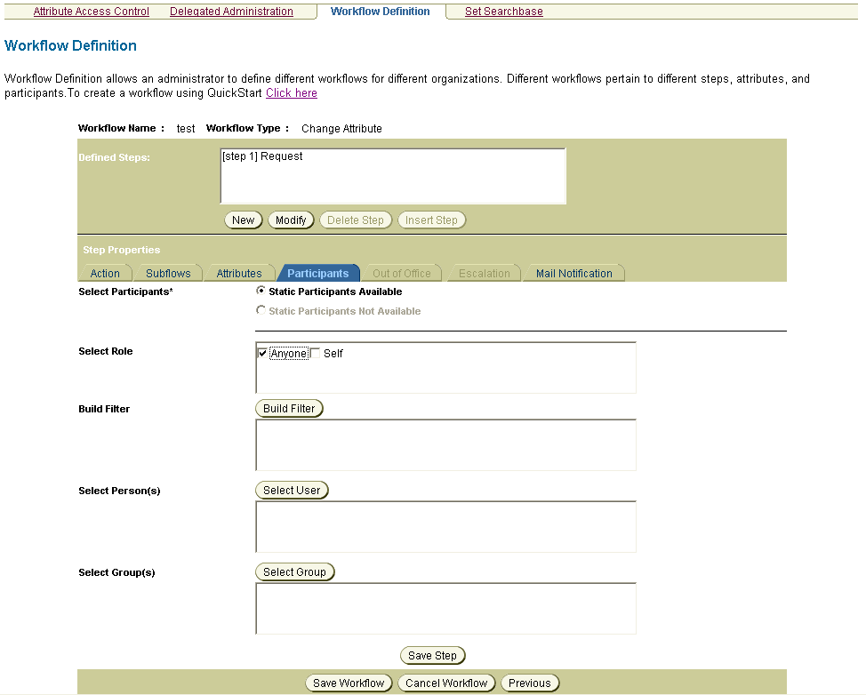This screenshot has height=695, width=866.
Task: Click the New step button
Action: pos(243,220)
